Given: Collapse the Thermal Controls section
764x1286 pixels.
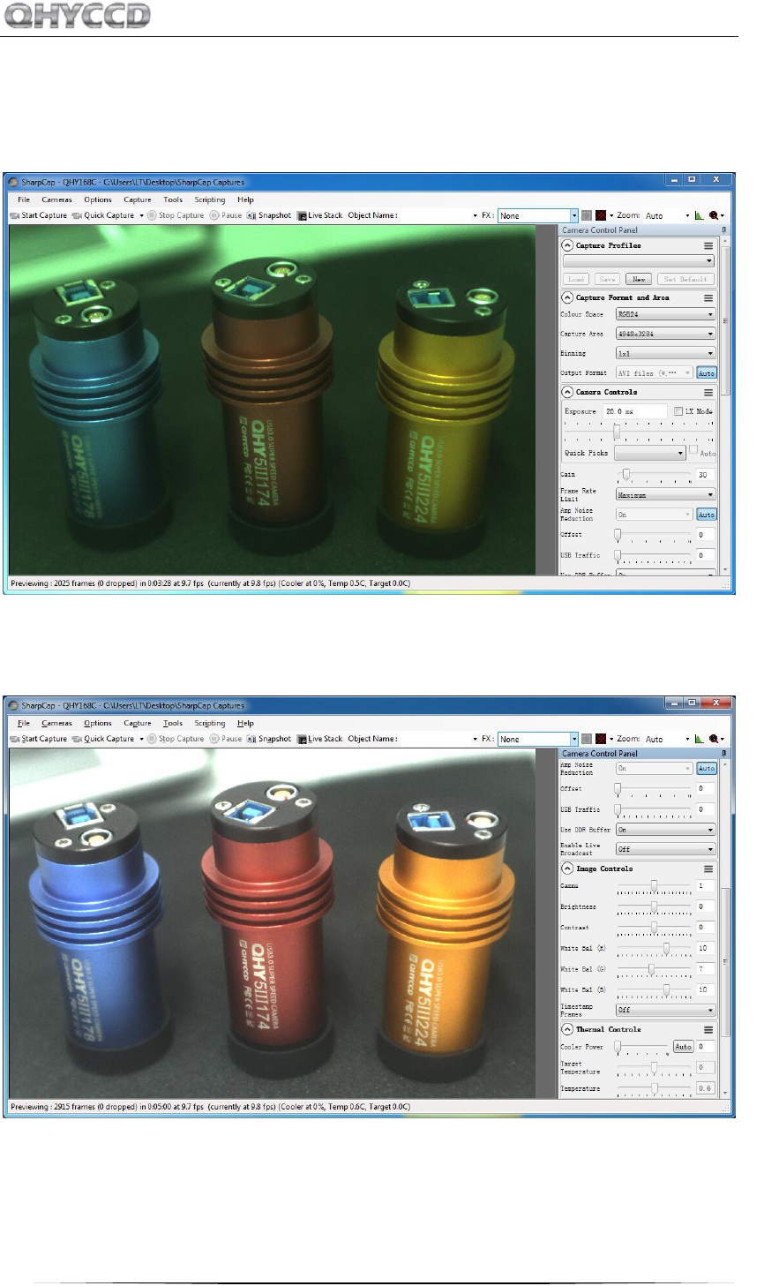Looking at the screenshot, I should click(567, 1030).
